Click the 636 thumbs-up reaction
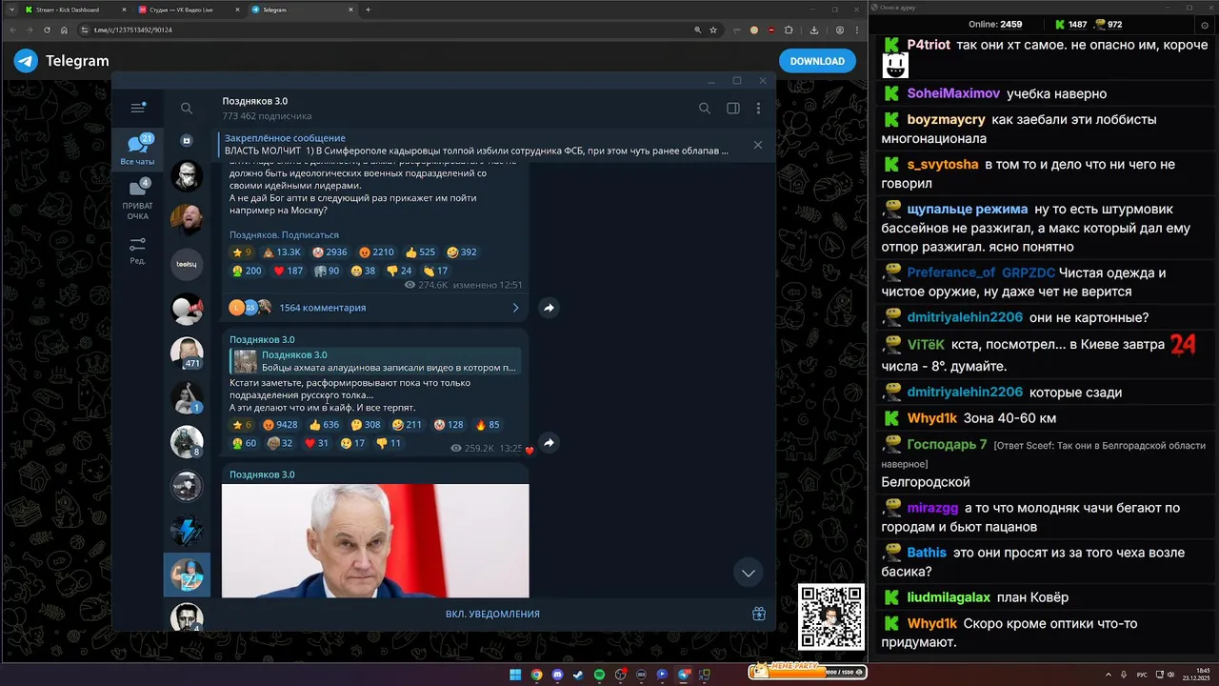Image resolution: width=1219 pixels, height=686 pixels. click(324, 425)
